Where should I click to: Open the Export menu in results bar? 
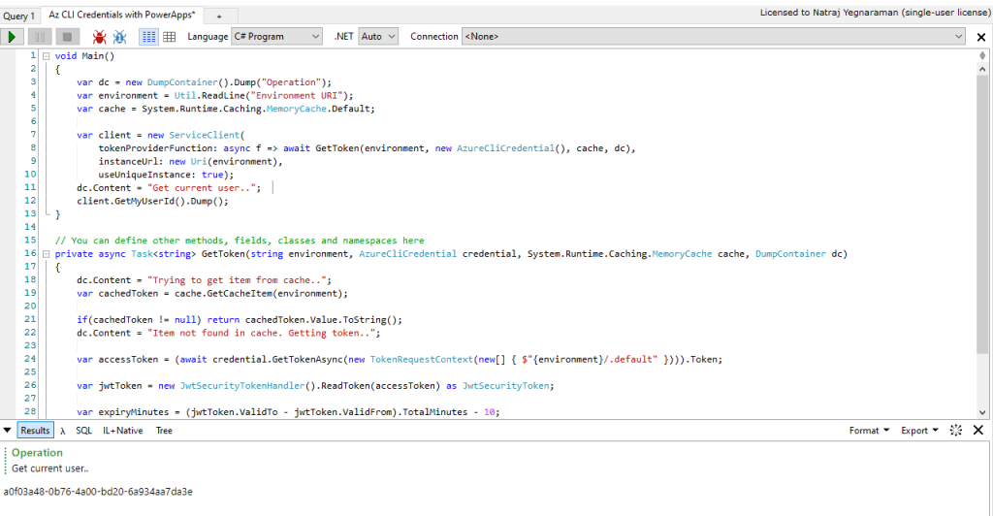(x=919, y=431)
